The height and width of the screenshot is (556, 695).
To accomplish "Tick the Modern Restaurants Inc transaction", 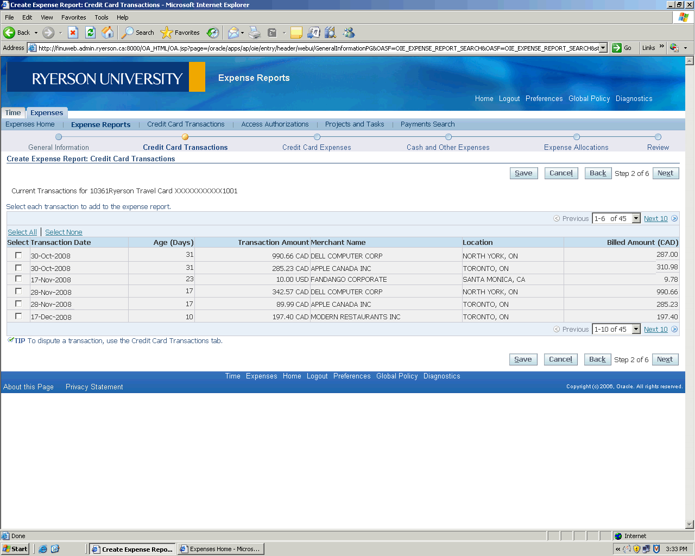I will point(18,316).
